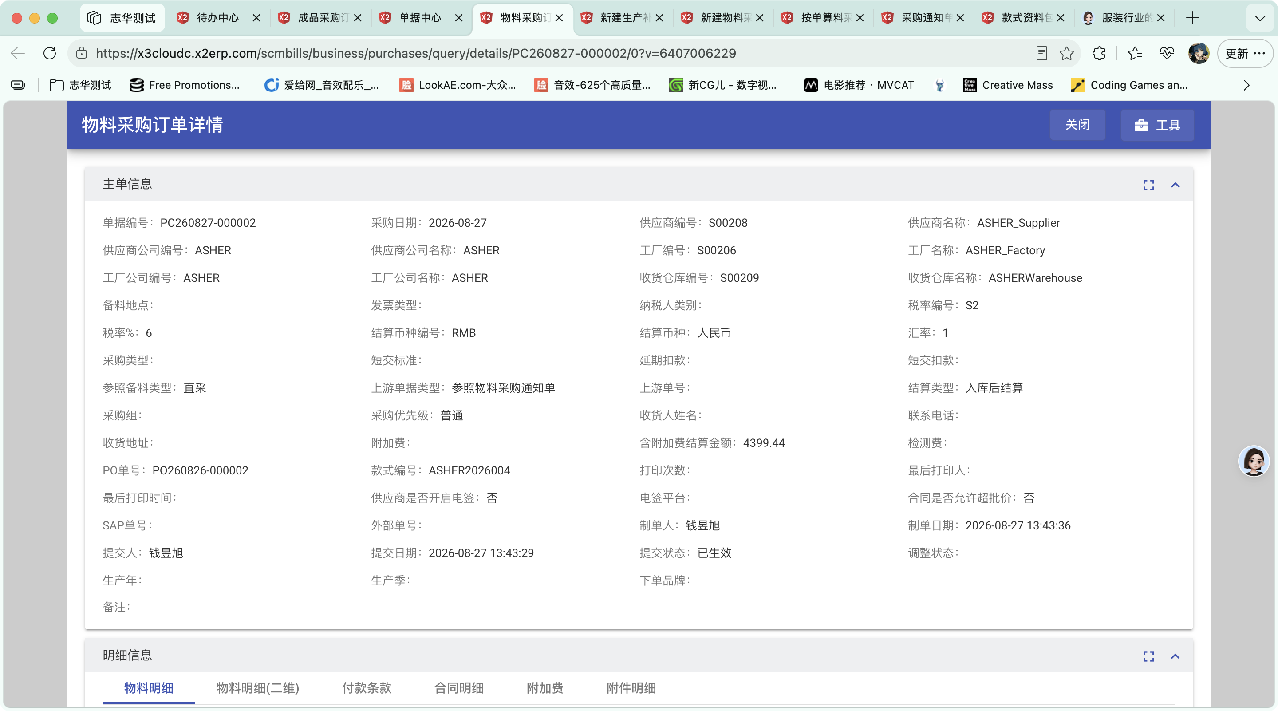Bookmark this page with the star icon

coord(1067,53)
